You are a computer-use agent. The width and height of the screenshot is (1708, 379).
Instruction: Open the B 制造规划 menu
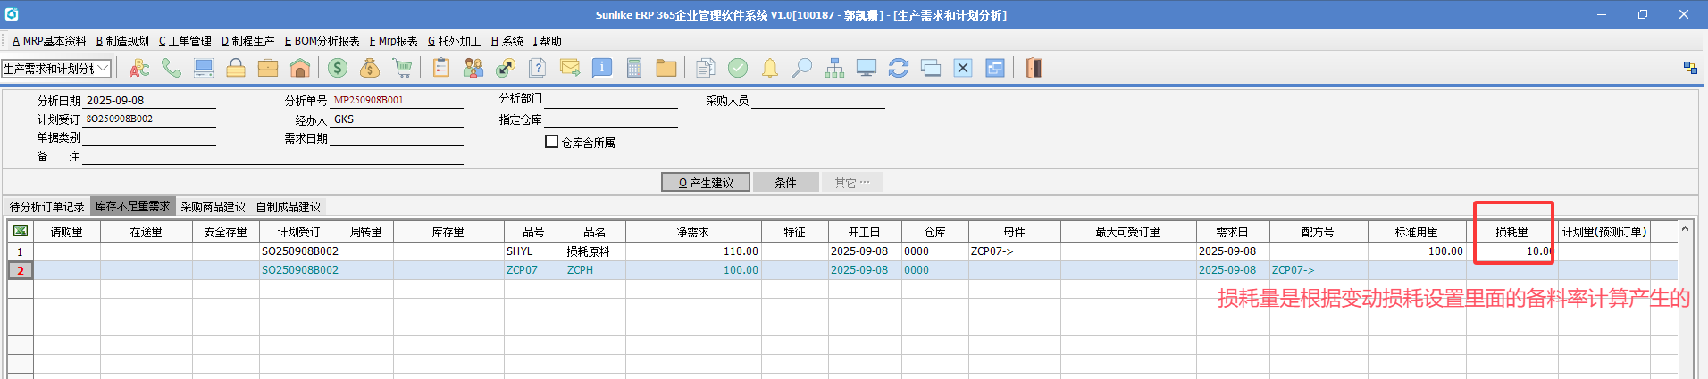tap(122, 41)
